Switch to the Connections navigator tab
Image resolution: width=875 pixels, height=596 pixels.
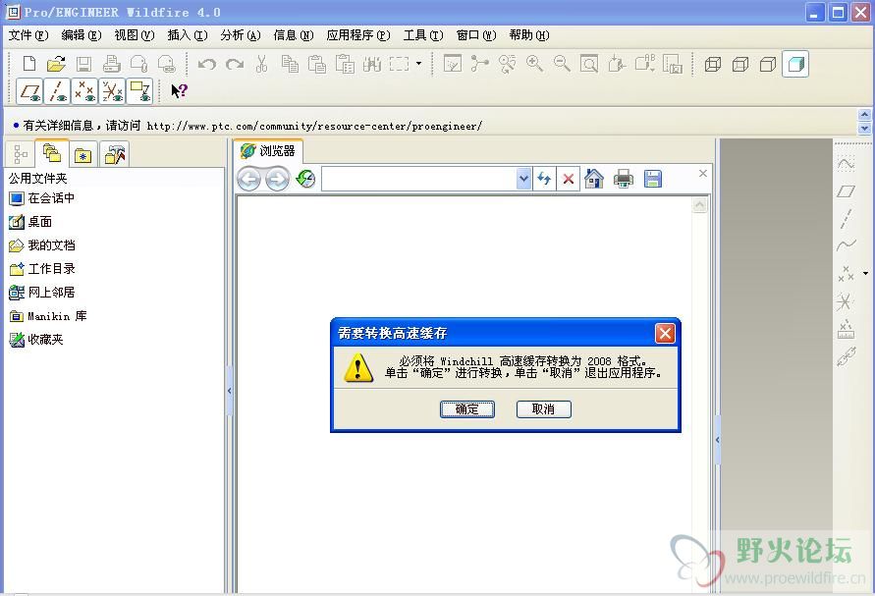[115, 154]
